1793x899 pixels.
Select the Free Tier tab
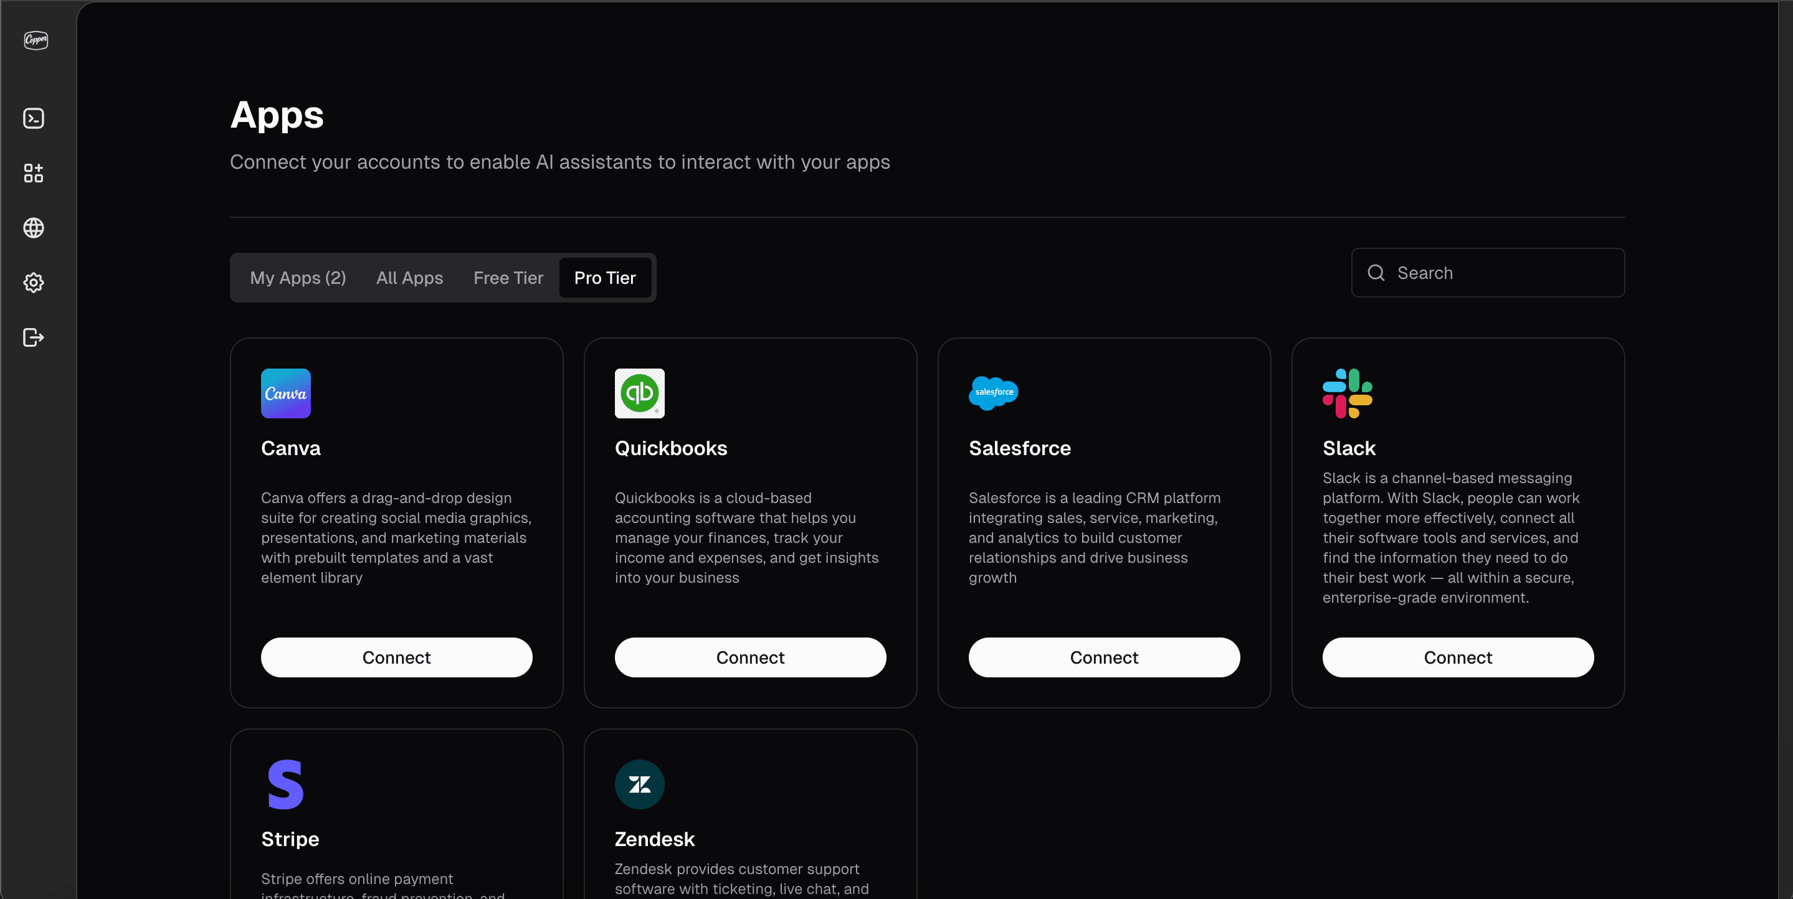tap(508, 278)
